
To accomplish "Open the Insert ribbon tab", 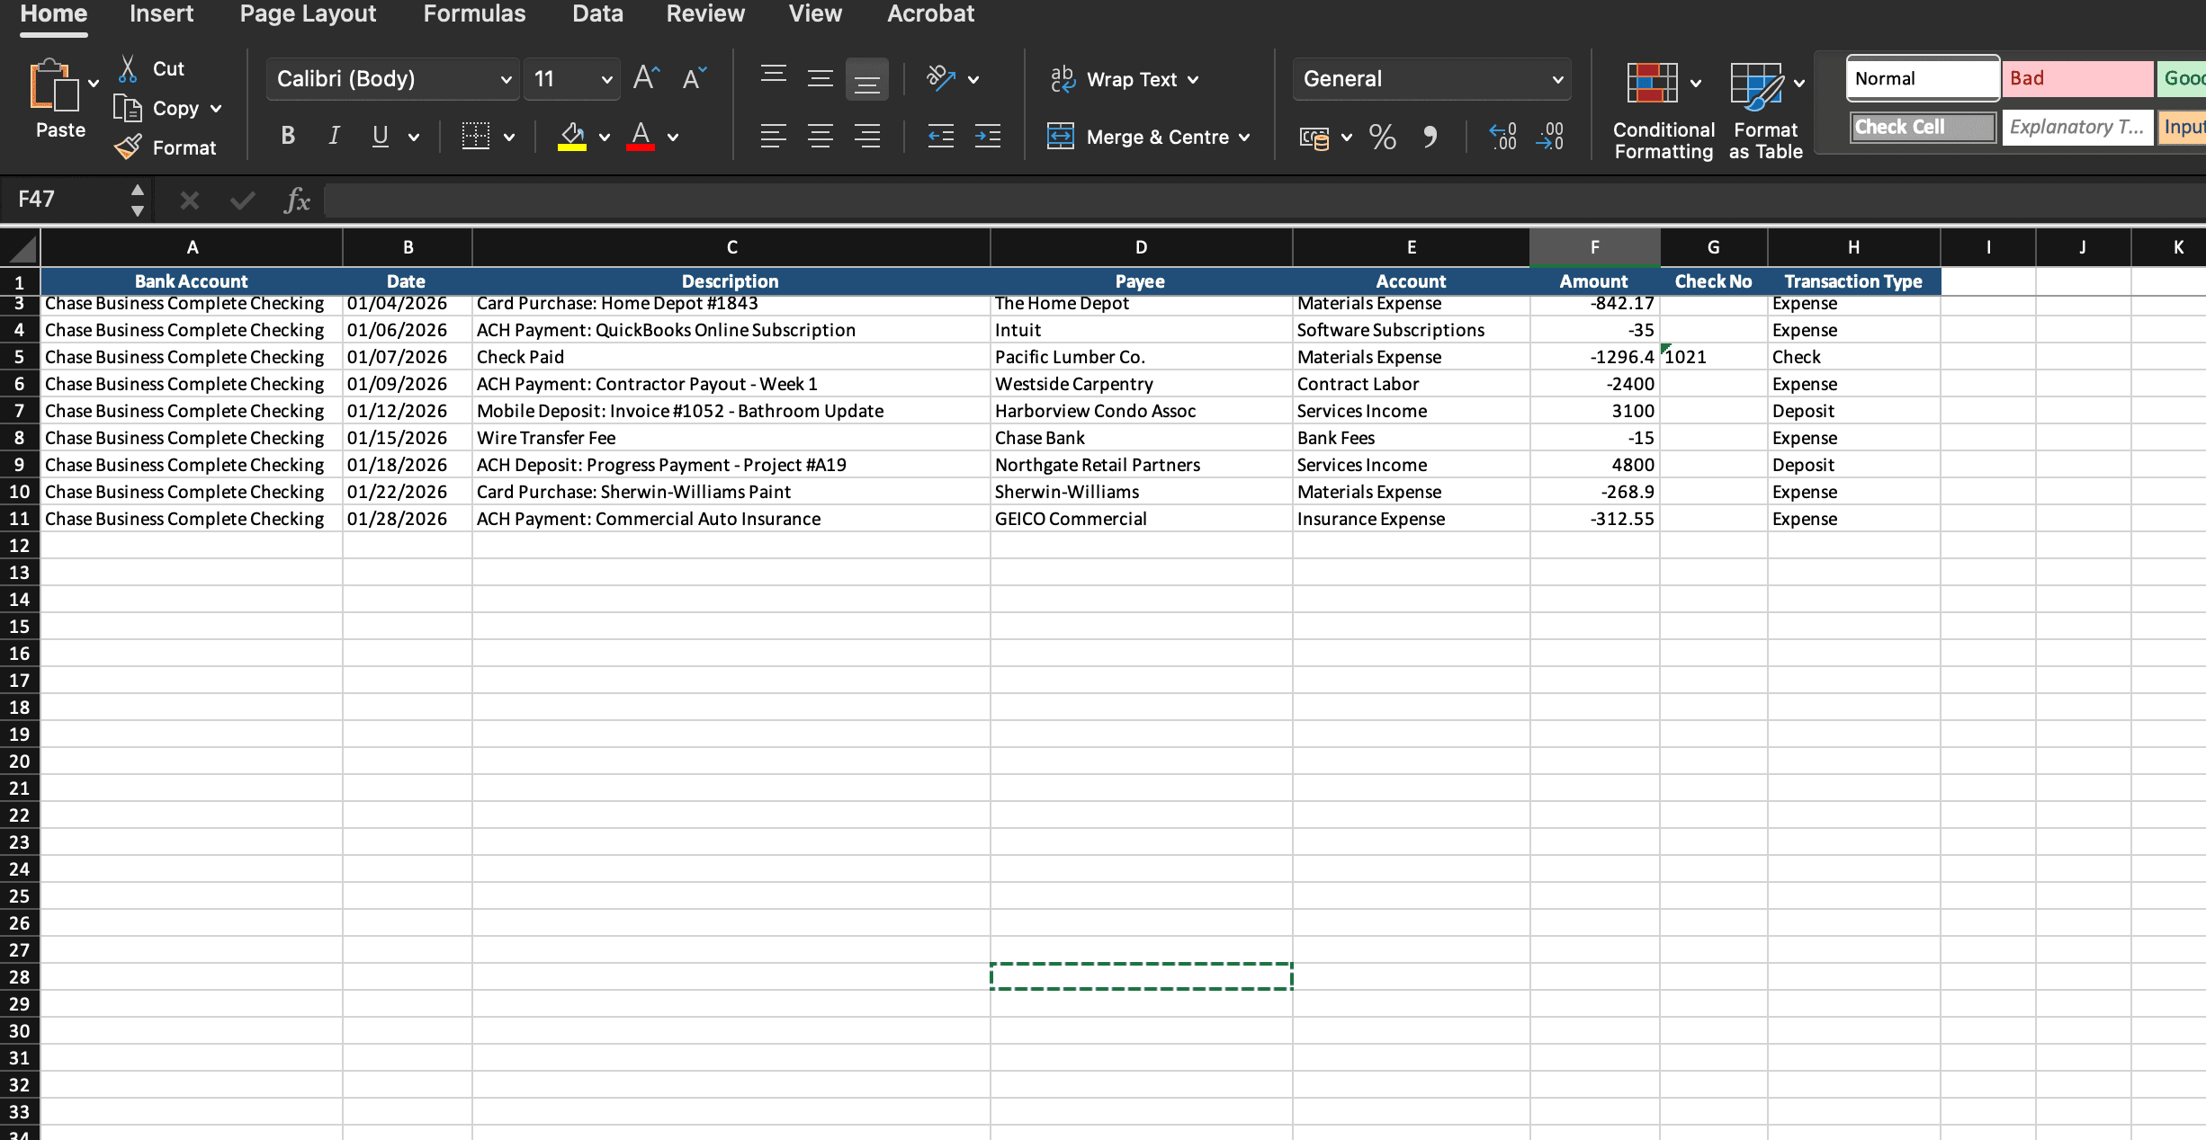I will [161, 13].
